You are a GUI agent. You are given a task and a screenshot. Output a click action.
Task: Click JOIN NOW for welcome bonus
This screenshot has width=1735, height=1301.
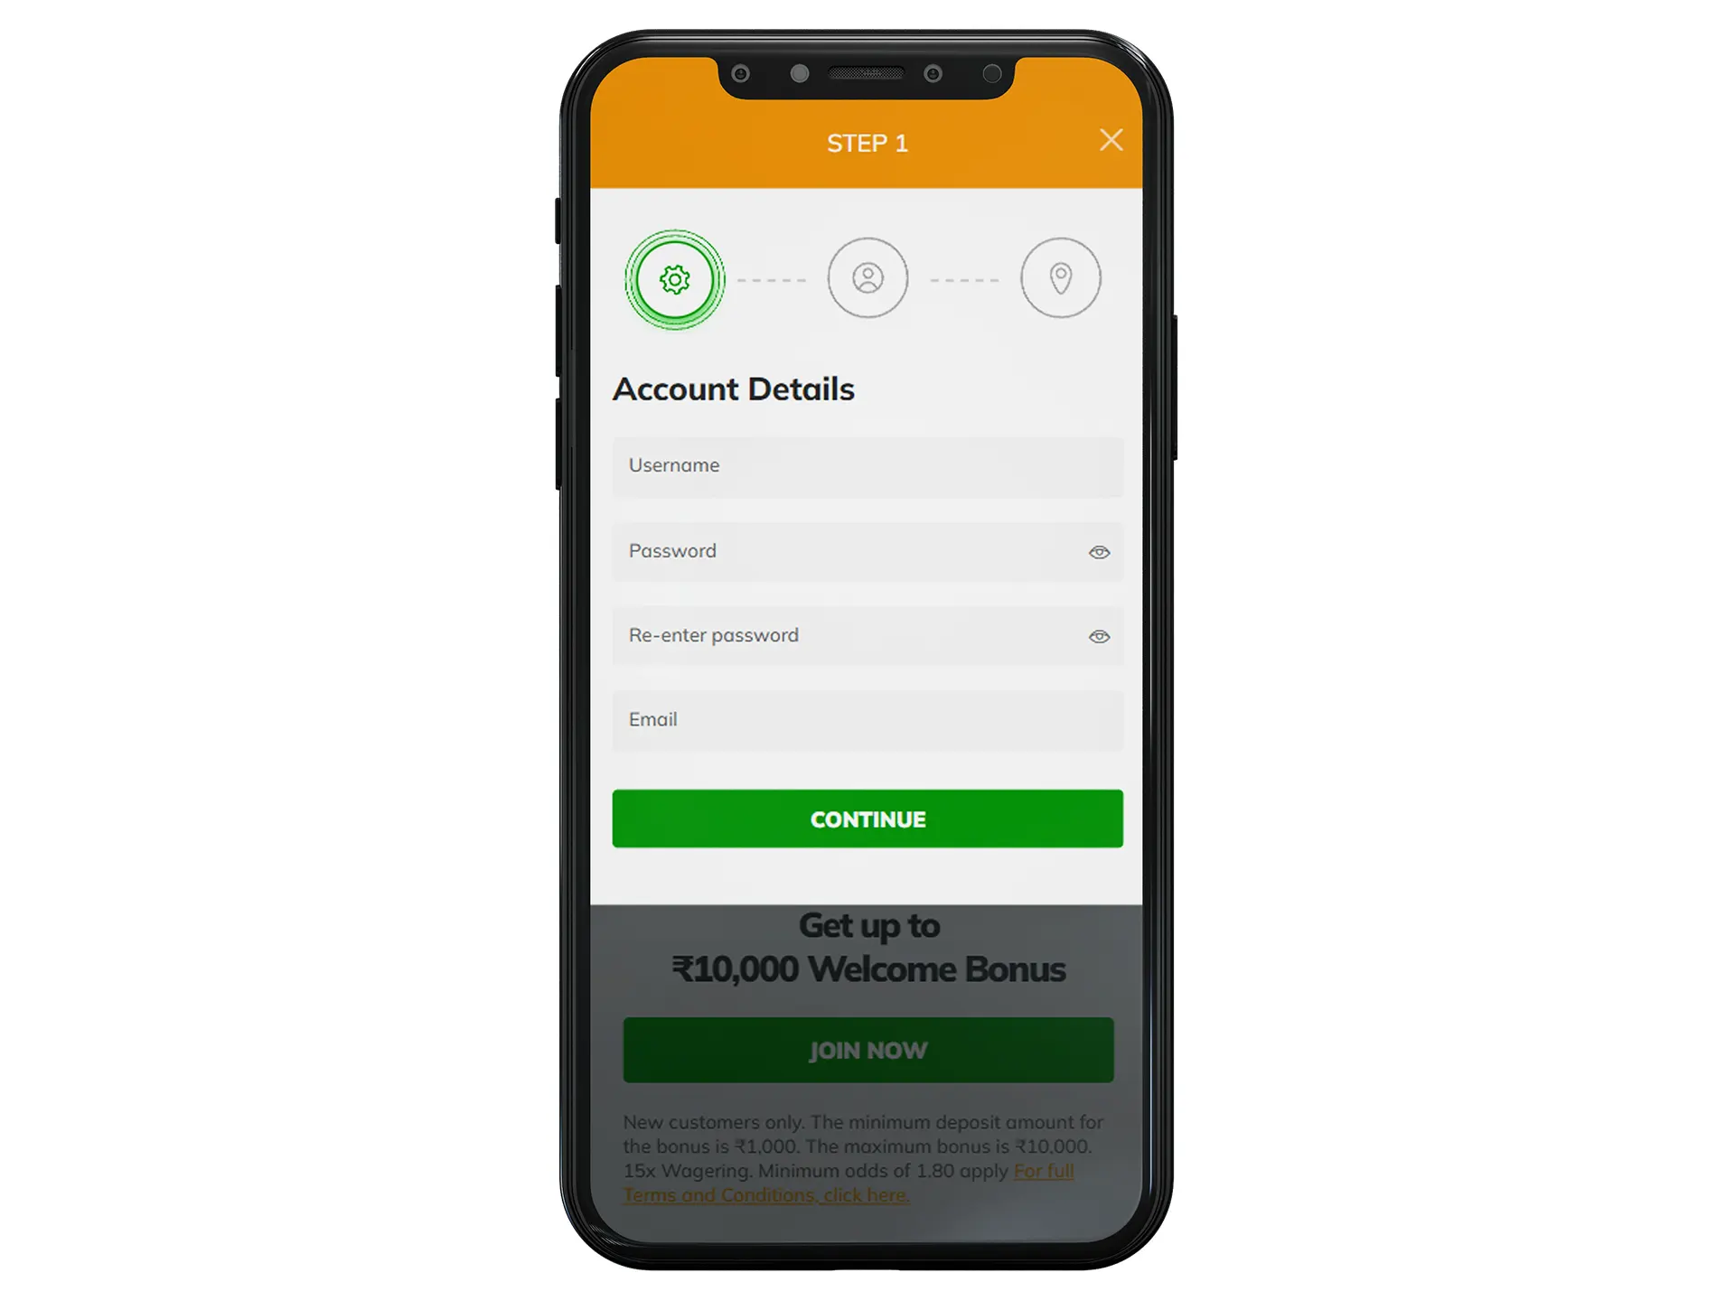869,1050
